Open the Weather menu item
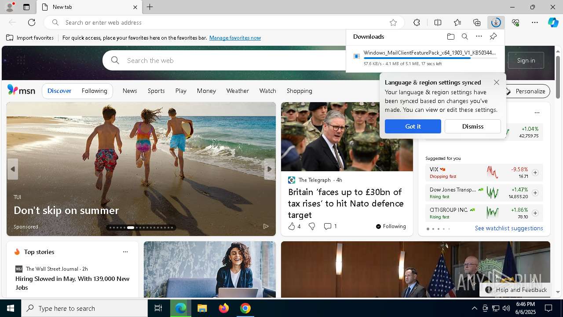The image size is (563, 317). pyautogui.click(x=238, y=91)
